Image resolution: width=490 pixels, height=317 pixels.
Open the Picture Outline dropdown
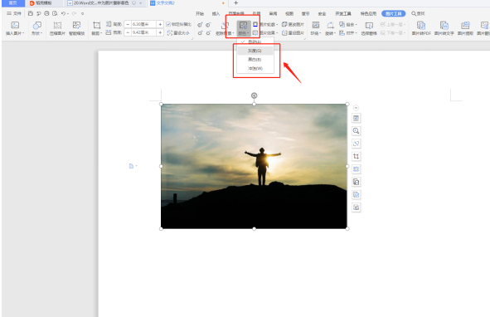tap(265, 24)
